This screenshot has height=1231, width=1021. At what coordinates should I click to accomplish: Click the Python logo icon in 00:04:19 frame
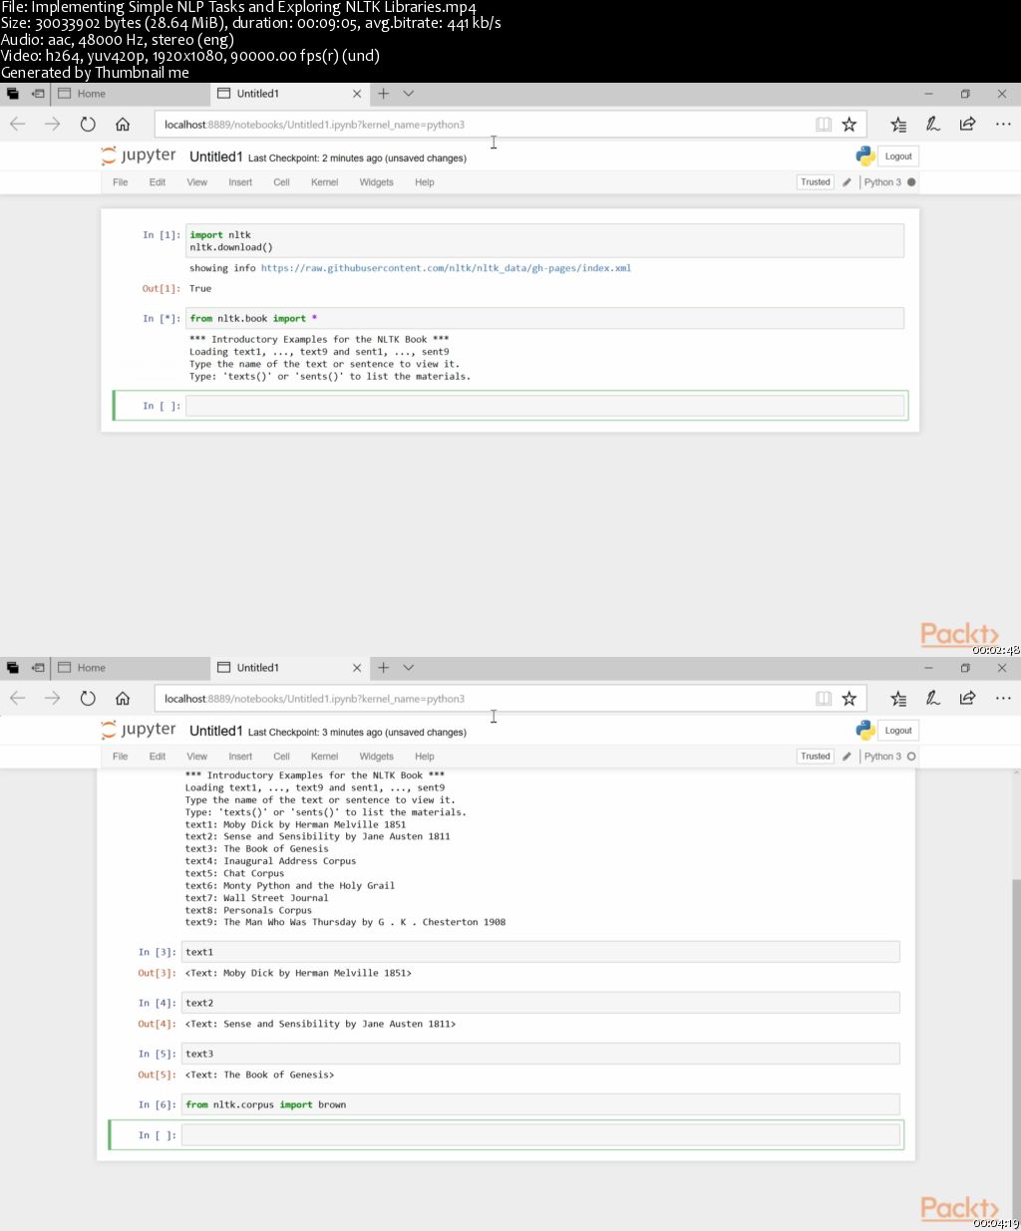pyautogui.click(x=865, y=730)
